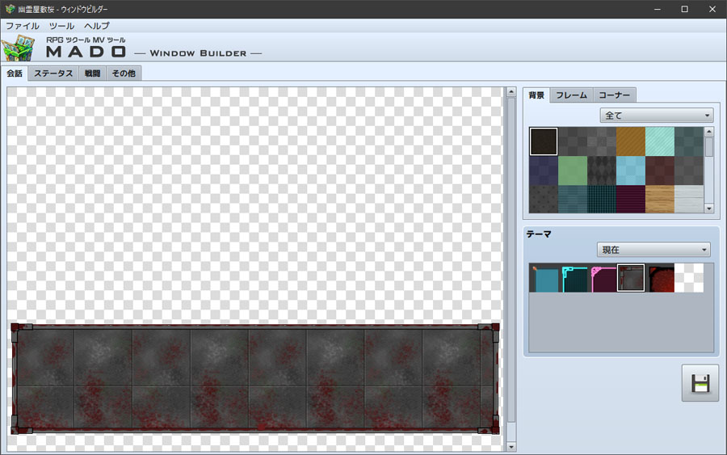Choose the light gray plank background swatch
Viewport: 727px width, 455px height.
tap(689, 200)
